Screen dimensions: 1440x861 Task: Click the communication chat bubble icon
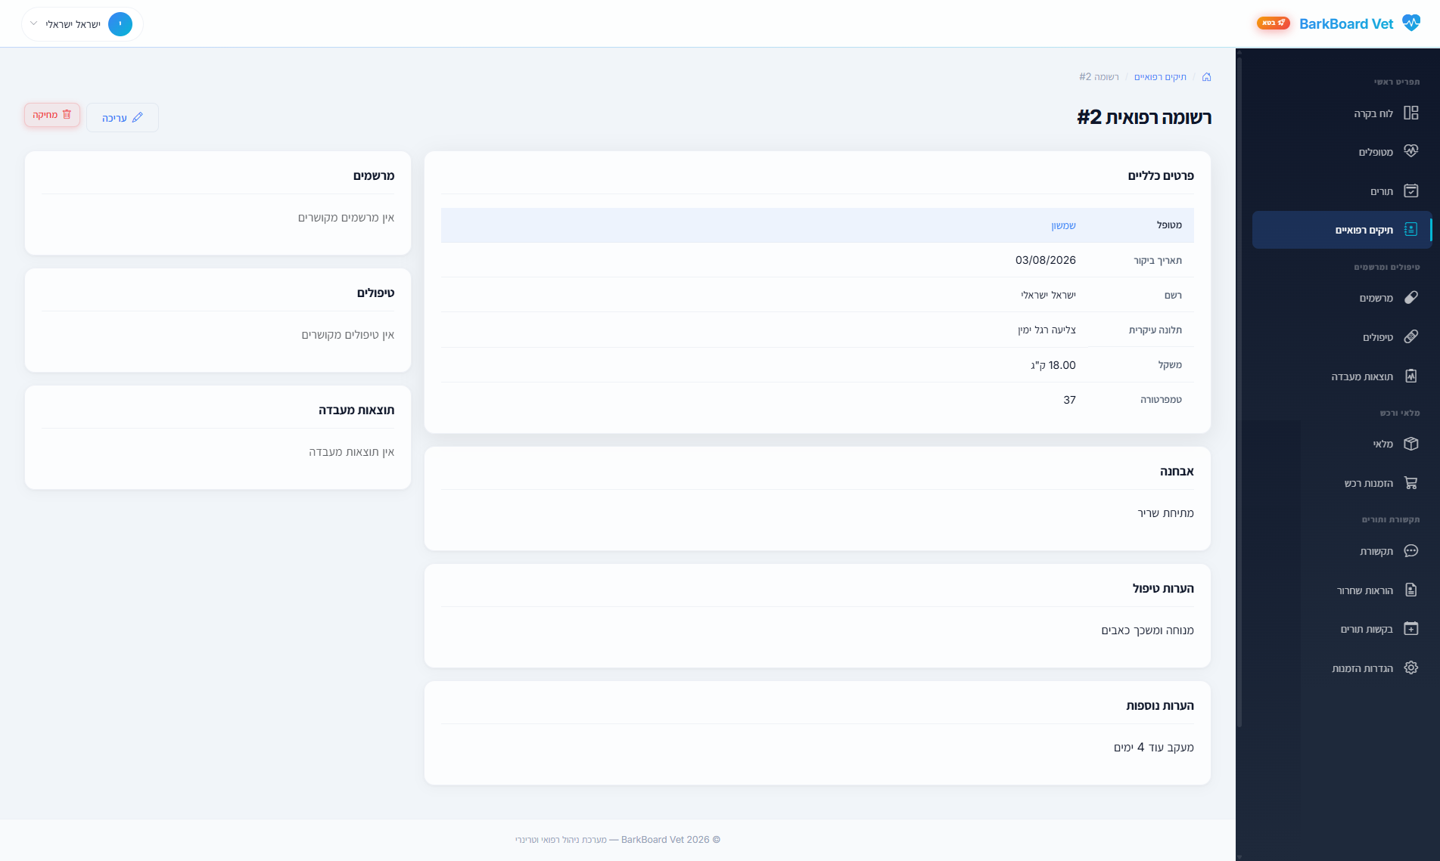click(1410, 551)
